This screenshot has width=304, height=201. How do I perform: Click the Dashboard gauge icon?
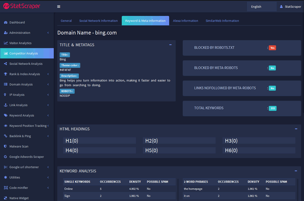6,22
